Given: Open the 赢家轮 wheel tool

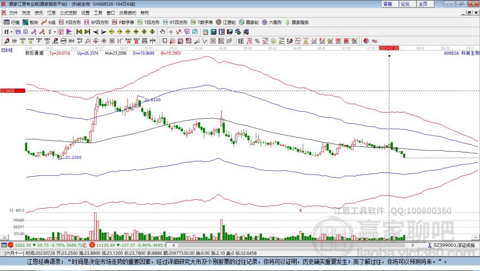Looking at the screenshot, I should point(249,23).
